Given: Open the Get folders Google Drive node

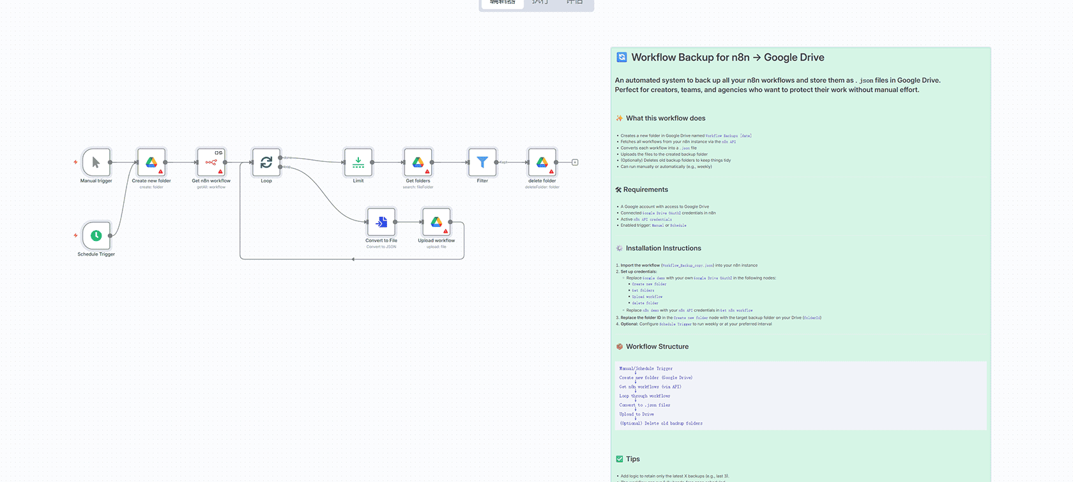Looking at the screenshot, I should [418, 163].
